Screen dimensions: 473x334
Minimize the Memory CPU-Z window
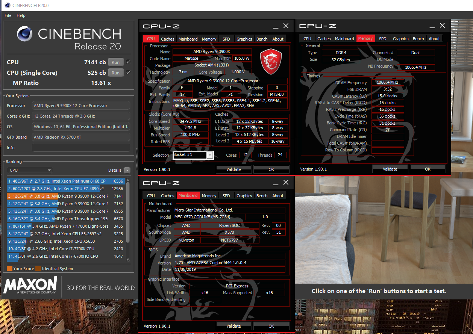(432, 27)
